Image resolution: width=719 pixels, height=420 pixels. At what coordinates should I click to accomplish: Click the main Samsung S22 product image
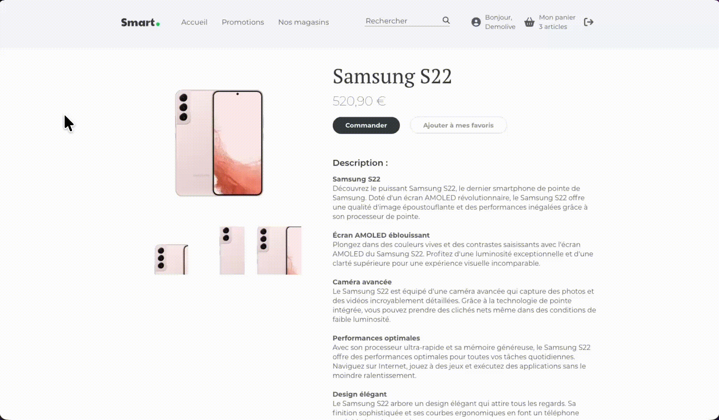tap(219, 143)
